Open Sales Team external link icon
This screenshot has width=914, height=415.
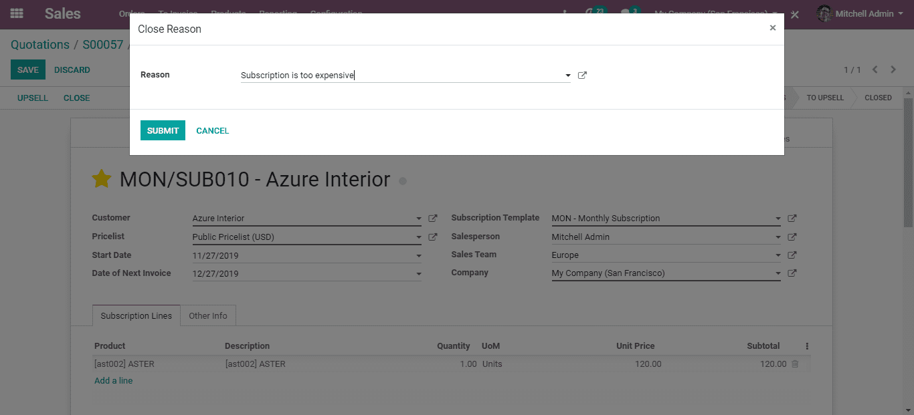coord(792,255)
